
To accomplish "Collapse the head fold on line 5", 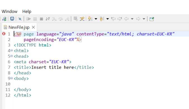I will click(11, 56).
